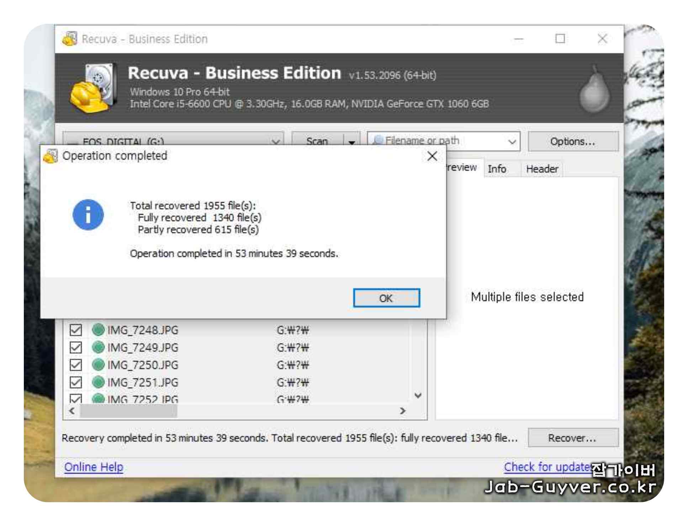
Task: Click the Recuva icon in title bar
Action: pos(70,39)
